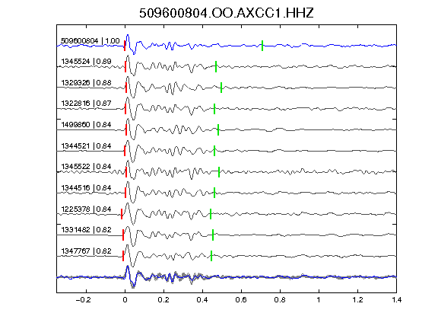Viewport: 438px width, 329px height.
Task: Click the green marker on the blue trace
Action: pos(262,46)
